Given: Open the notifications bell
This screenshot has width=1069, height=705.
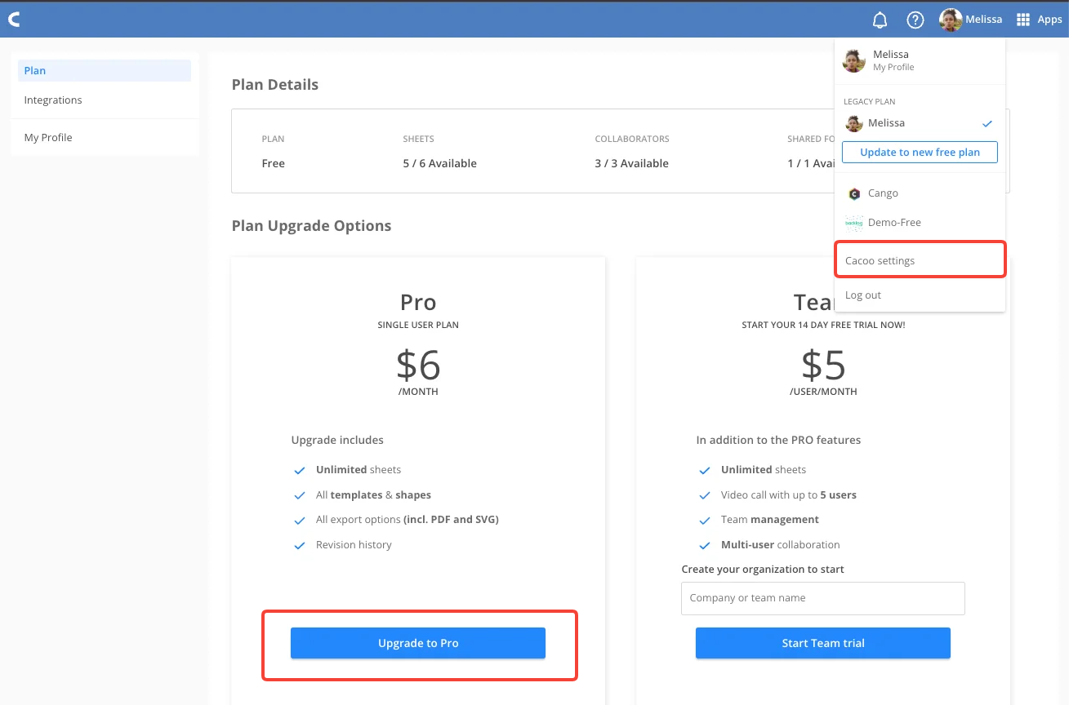Looking at the screenshot, I should (x=880, y=20).
